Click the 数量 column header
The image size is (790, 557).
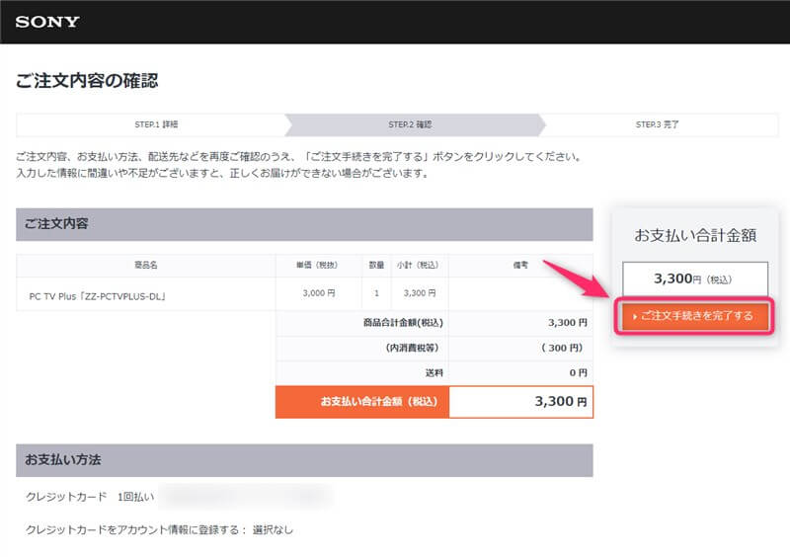point(376,265)
